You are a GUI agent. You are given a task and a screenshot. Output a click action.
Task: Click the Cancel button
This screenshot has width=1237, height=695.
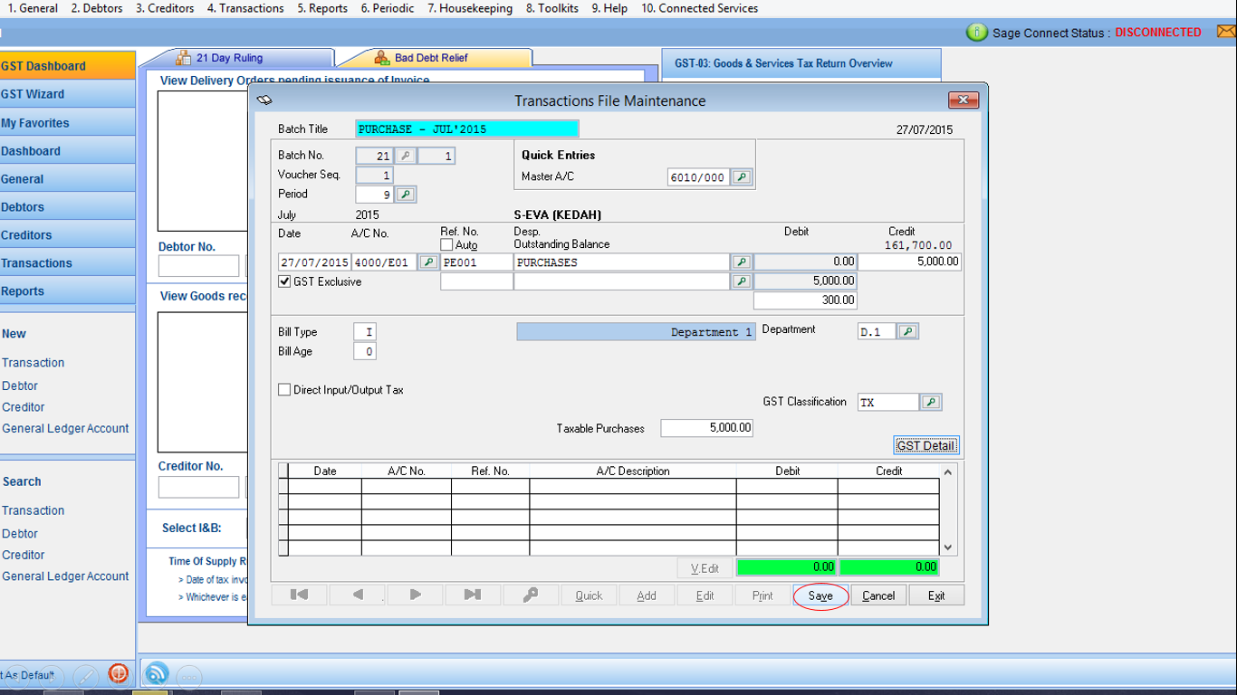[878, 595]
